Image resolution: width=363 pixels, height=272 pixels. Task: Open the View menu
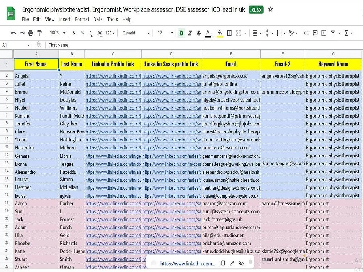(x=50, y=20)
